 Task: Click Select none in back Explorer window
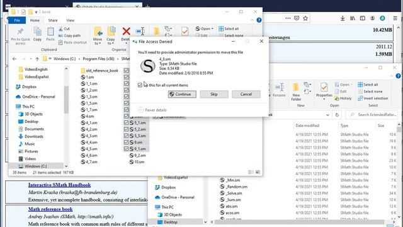370,91
